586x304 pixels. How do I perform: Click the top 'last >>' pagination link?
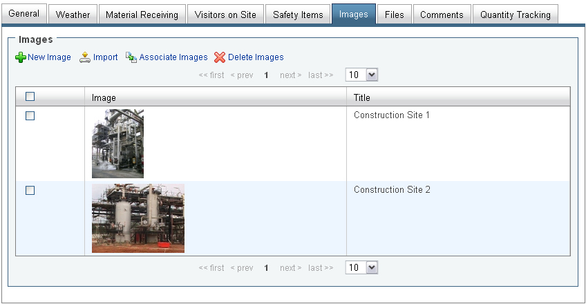point(321,75)
